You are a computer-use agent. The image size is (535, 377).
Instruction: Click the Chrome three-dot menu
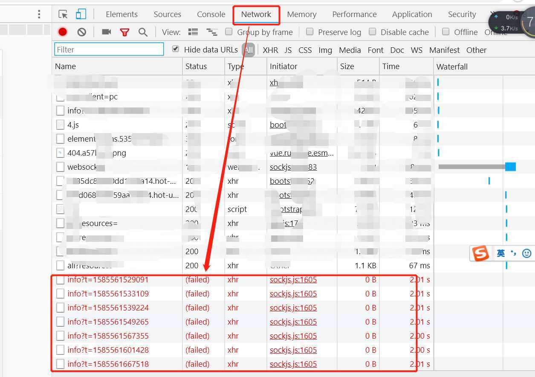pos(39,14)
